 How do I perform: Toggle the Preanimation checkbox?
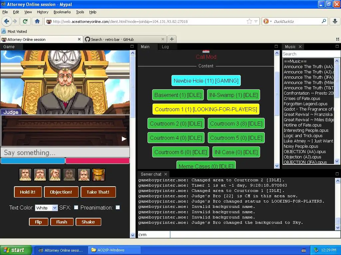click(x=118, y=207)
